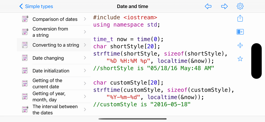This screenshot has height=122, width=265.
Task: Open The interval between the dates
Action: point(54,109)
